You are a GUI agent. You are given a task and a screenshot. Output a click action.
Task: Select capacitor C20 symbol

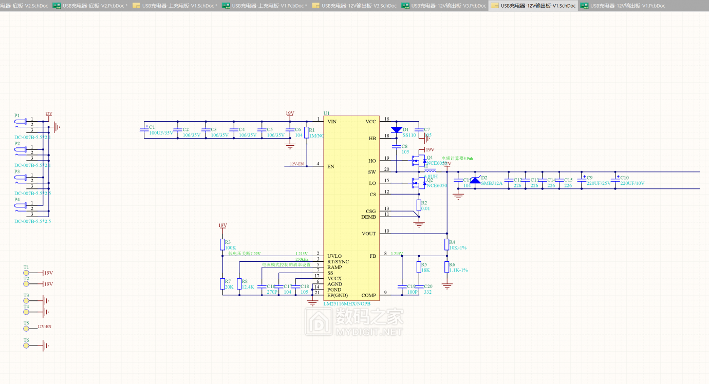(419, 286)
